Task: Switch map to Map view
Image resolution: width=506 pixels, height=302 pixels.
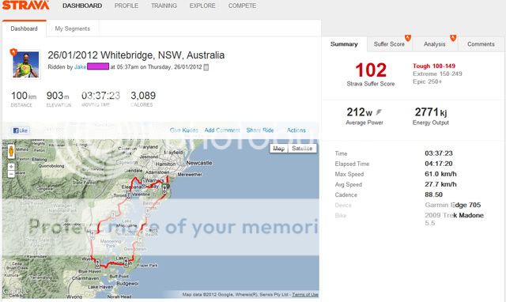Action: coord(278,149)
